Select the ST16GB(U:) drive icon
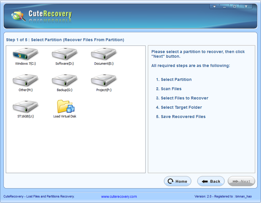 click(25, 107)
